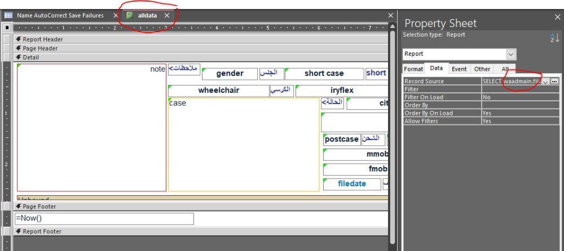
Task: Select the wheelchair field control
Action: tap(218, 91)
